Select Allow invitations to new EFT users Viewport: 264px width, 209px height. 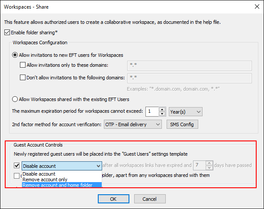pos(16,55)
